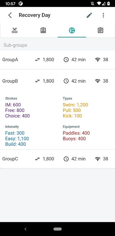Tap the Android system back button

coord(25,229)
